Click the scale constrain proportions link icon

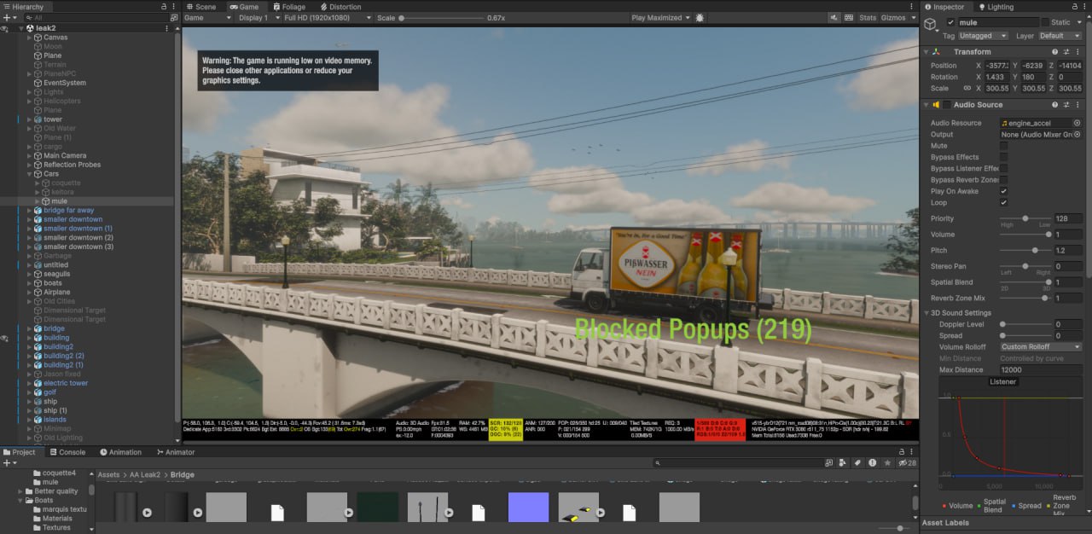(x=967, y=88)
